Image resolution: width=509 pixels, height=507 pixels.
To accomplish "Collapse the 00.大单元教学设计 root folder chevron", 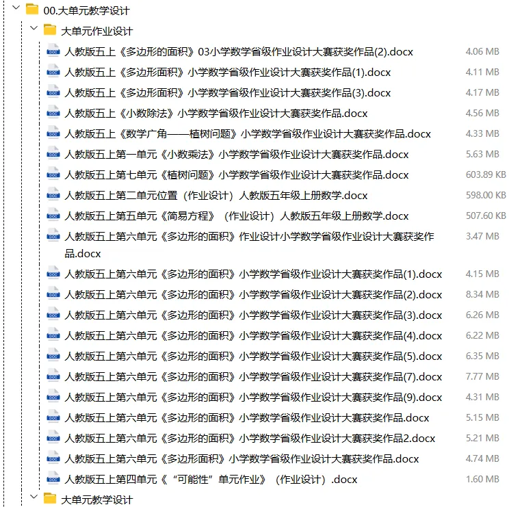I will pos(16,8).
